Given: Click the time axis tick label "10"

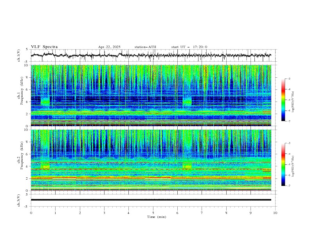Looking at the screenshot, I should tap(275, 213).
